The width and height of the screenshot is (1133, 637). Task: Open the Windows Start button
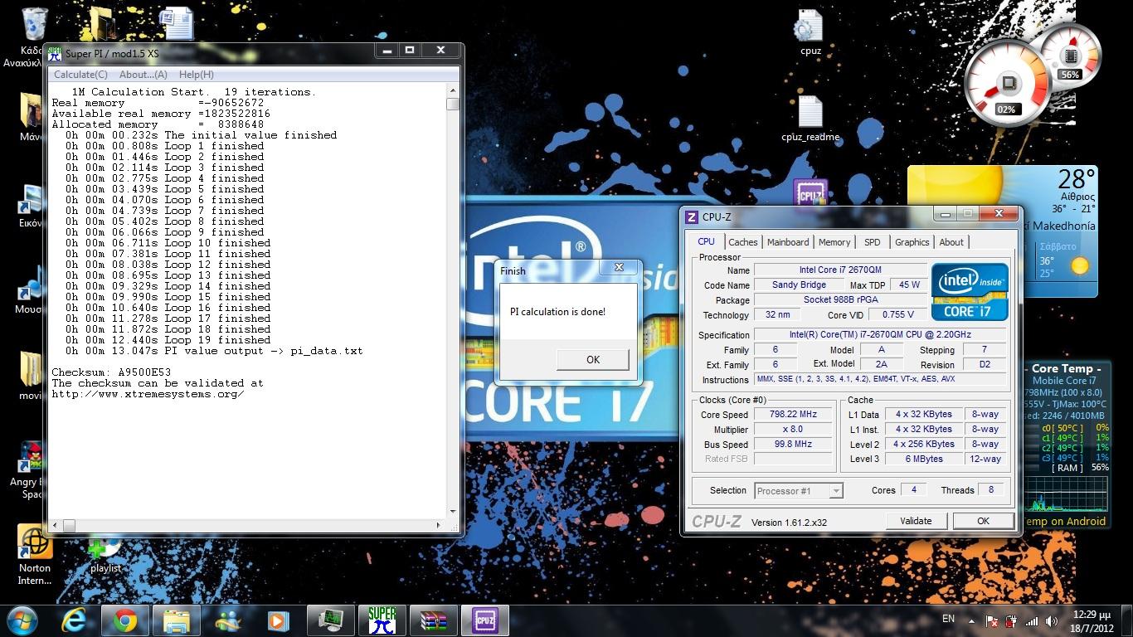pos(22,620)
